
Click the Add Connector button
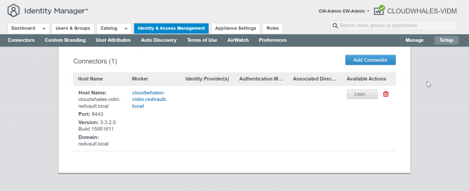click(x=370, y=60)
